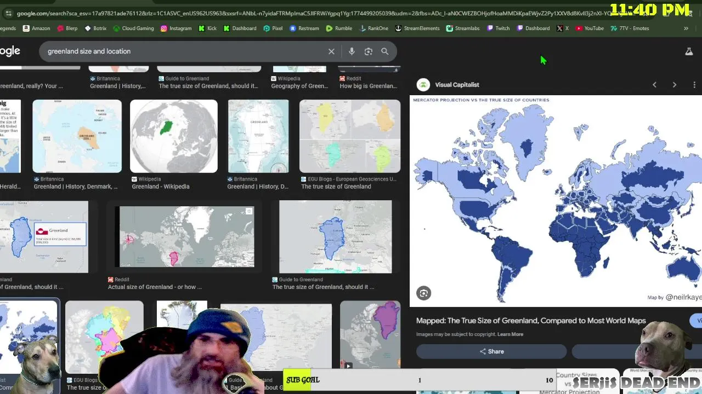Click 'Geography of Green...' Wikipedia caption

tap(299, 86)
